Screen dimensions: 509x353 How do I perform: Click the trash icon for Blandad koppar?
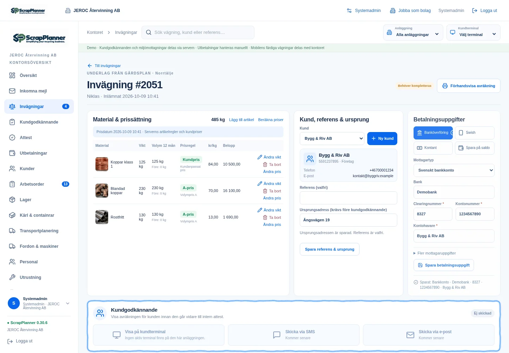tap(265, 191)
